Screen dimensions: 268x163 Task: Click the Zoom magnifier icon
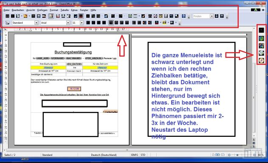[177, 16]
